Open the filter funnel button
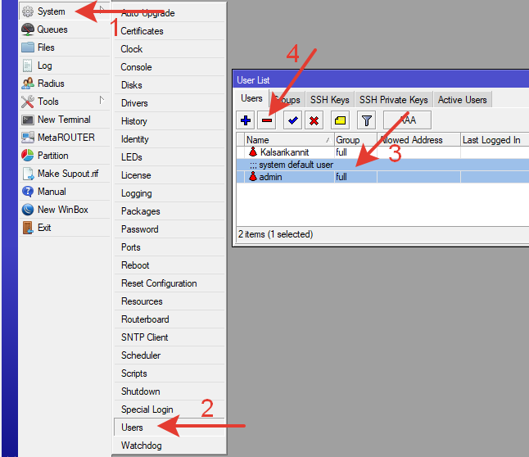 (366, 120)
